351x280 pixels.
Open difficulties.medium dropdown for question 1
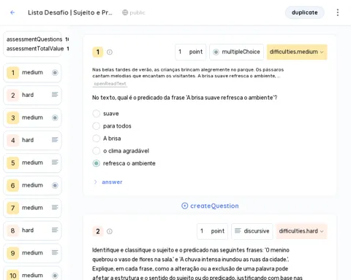(x=297, y=52)
